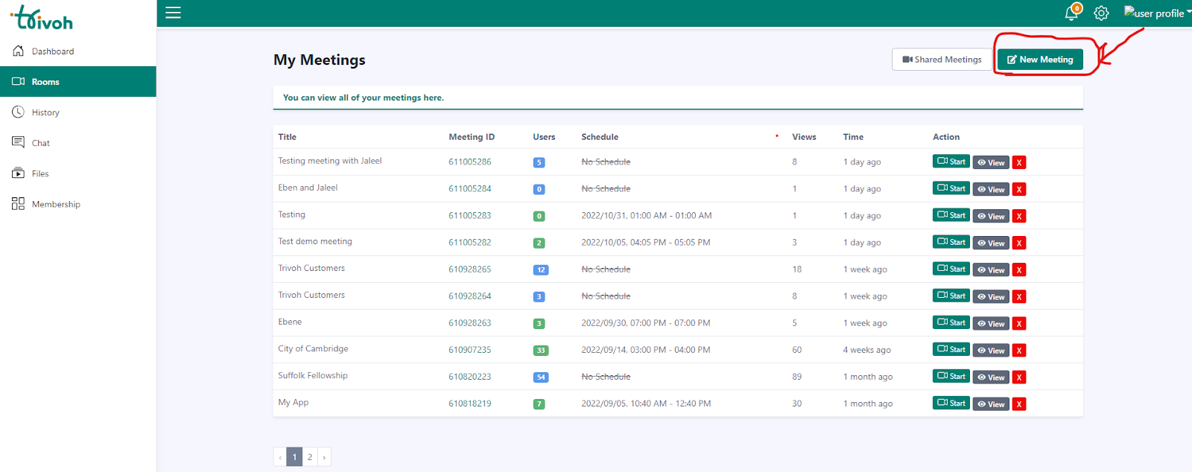Expand the user profile dropdown
Image resolution: width=1192 pixels, height=472 pixels.
point(1157,13)
